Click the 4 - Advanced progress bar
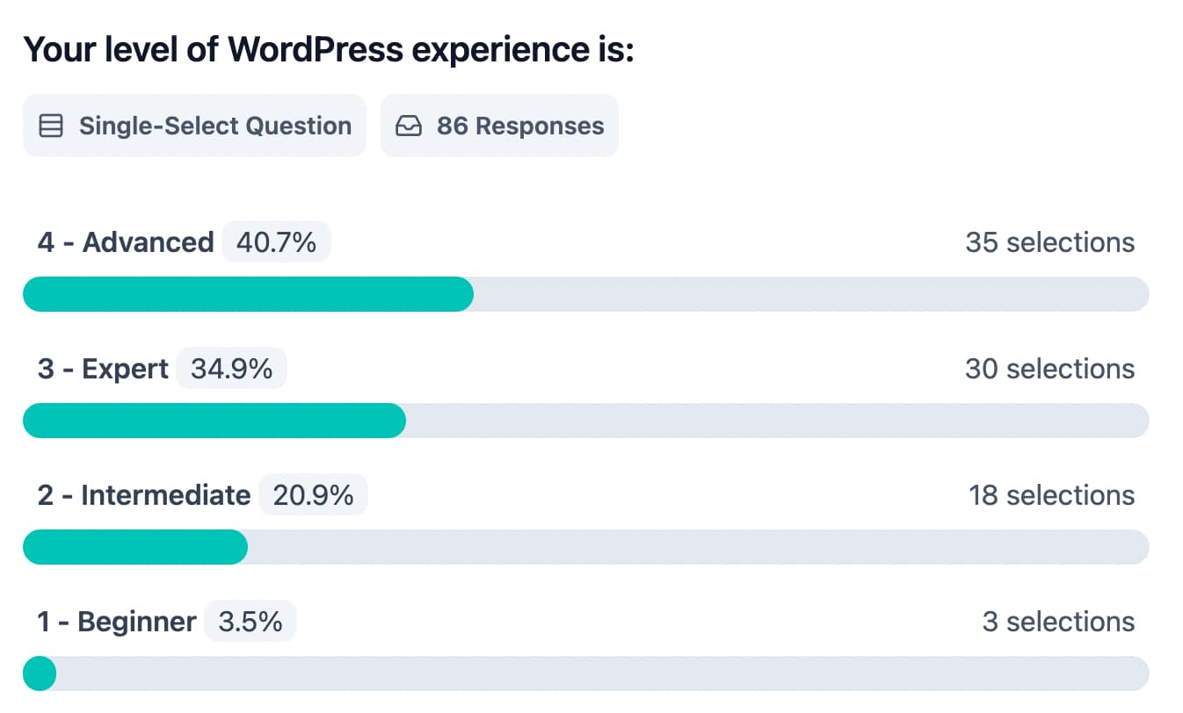 (585, 294)
